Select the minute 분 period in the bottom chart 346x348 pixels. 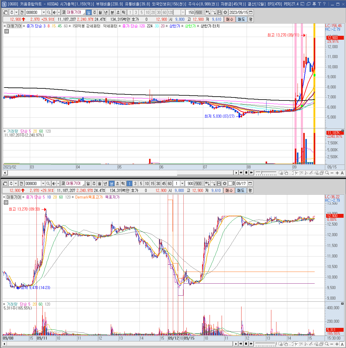tap(111, 183)
